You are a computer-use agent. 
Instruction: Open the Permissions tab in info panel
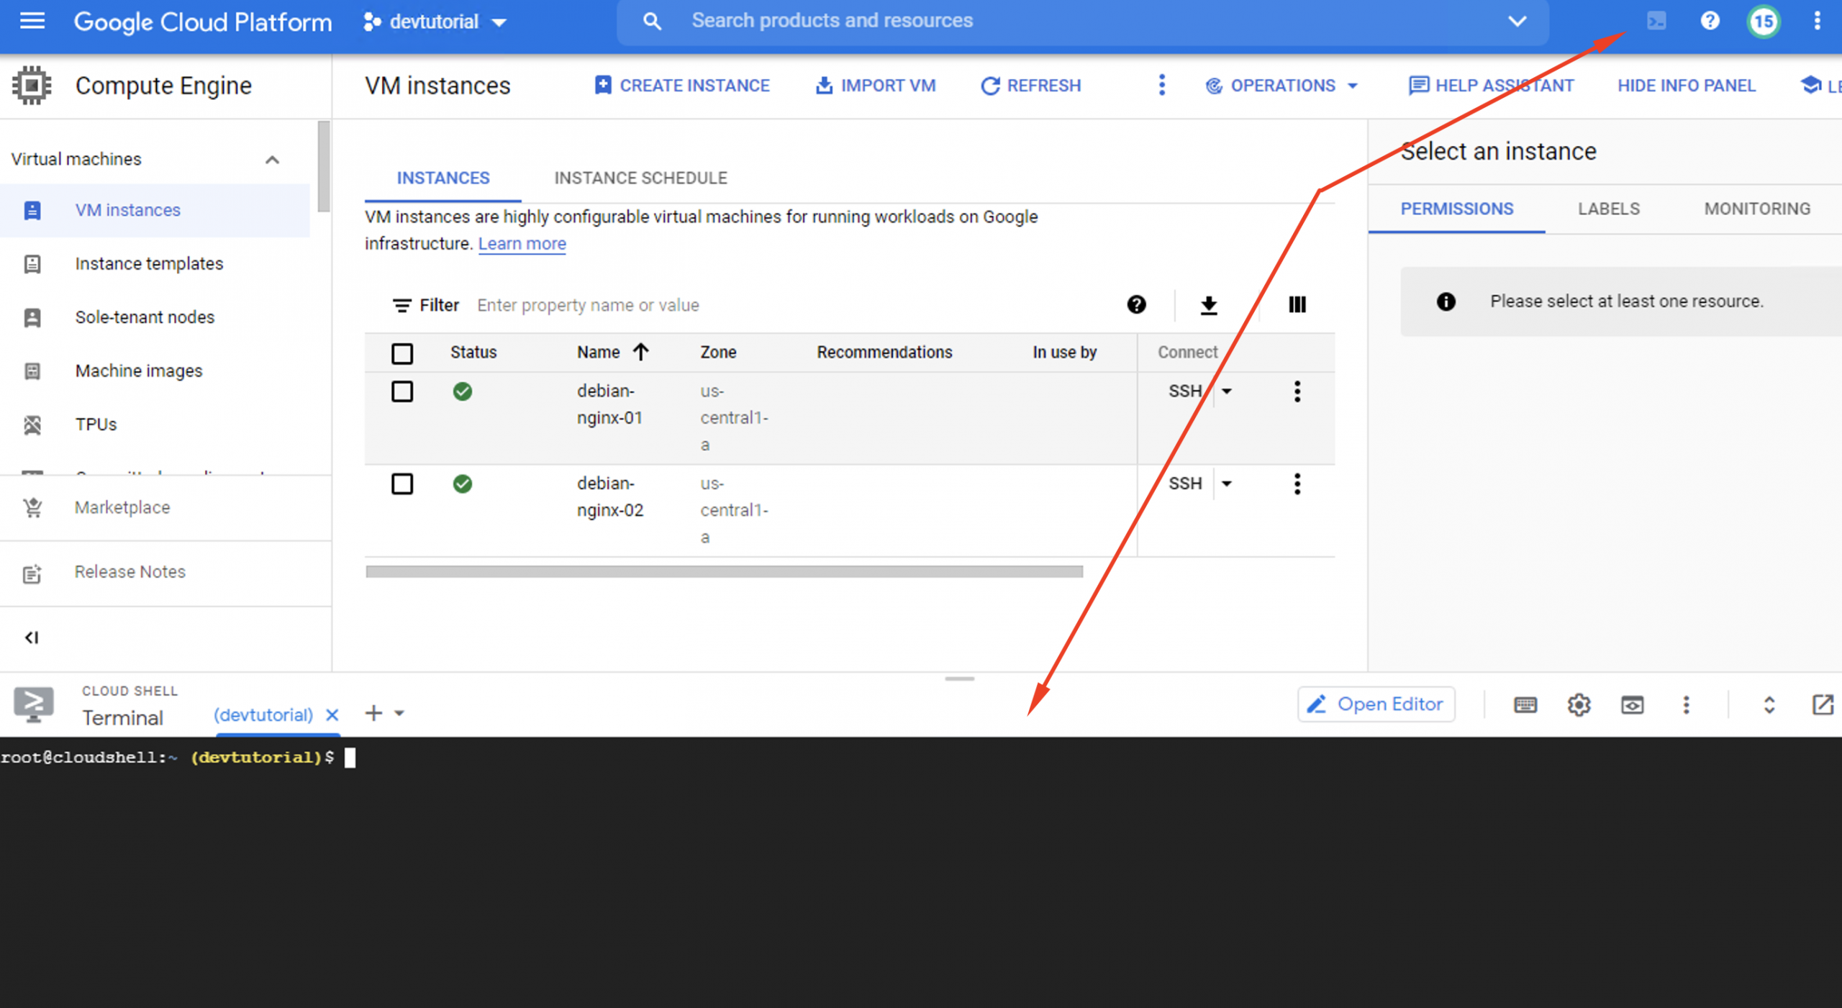pos(1456,209)
